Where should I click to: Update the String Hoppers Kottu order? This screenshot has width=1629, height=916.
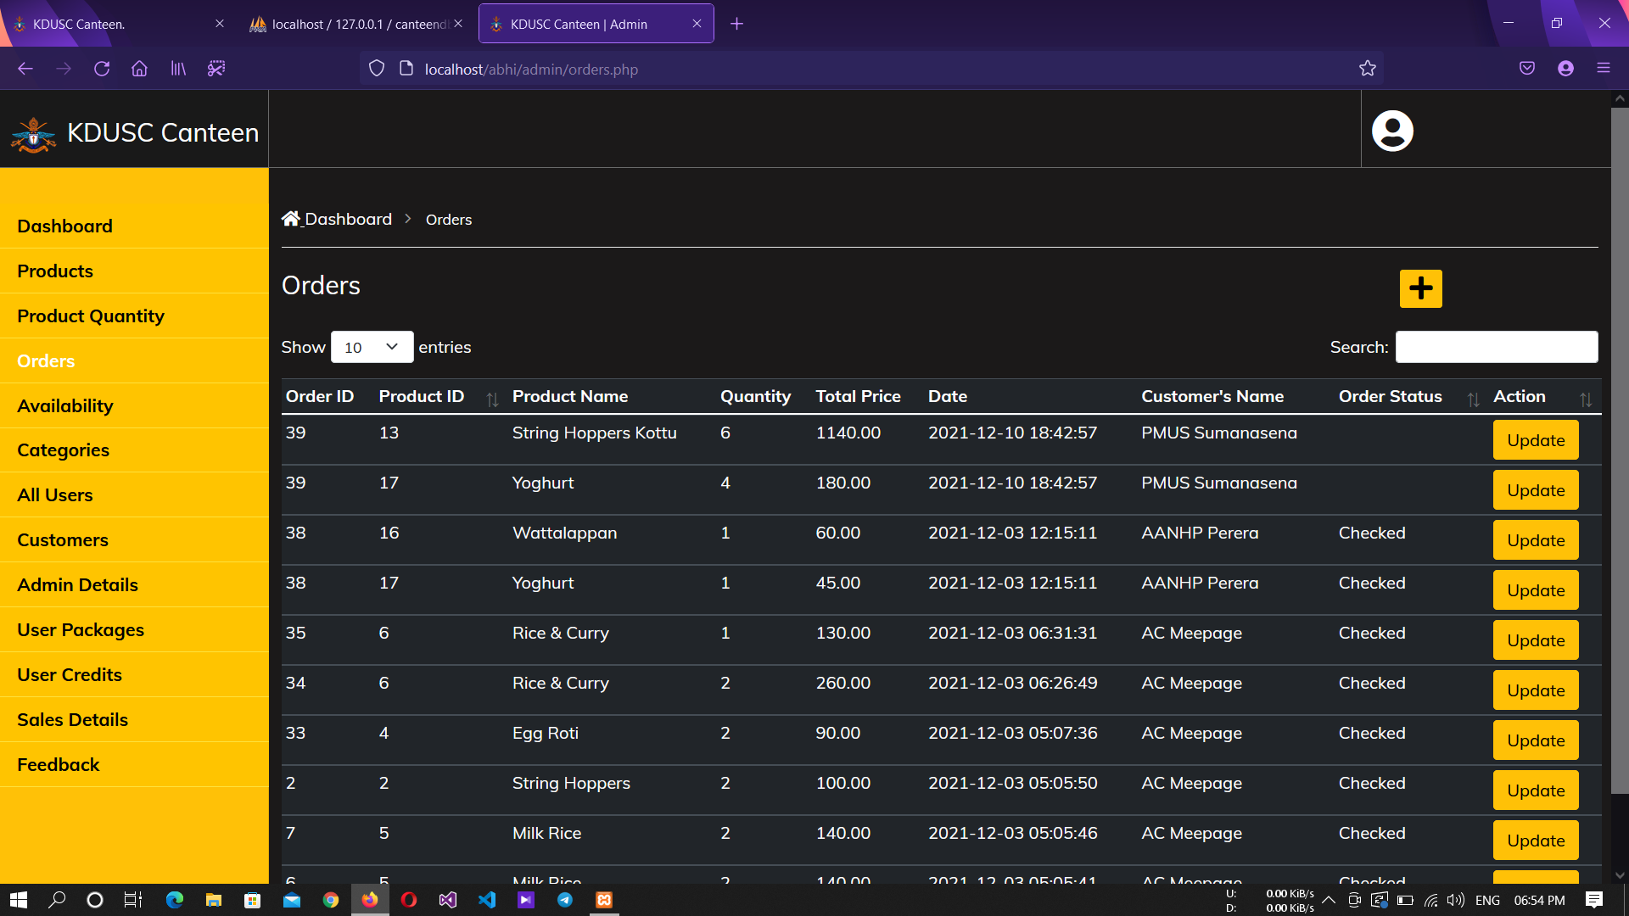click(1536, 439)
